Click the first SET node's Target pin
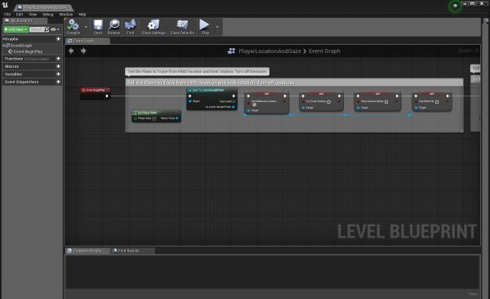 (249, 110)
